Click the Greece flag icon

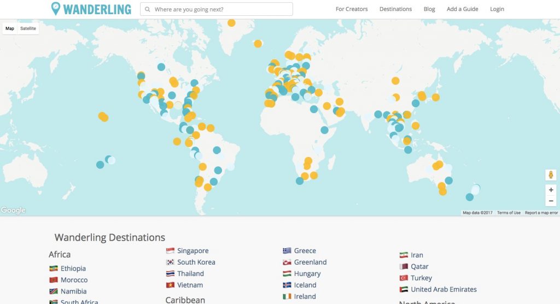(x=287, y=251)
